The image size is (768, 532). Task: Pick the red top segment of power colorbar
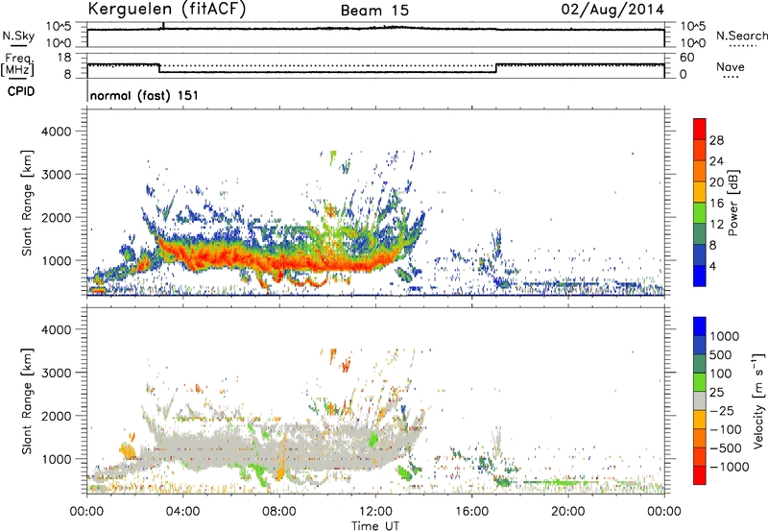[x=700, y=129]
